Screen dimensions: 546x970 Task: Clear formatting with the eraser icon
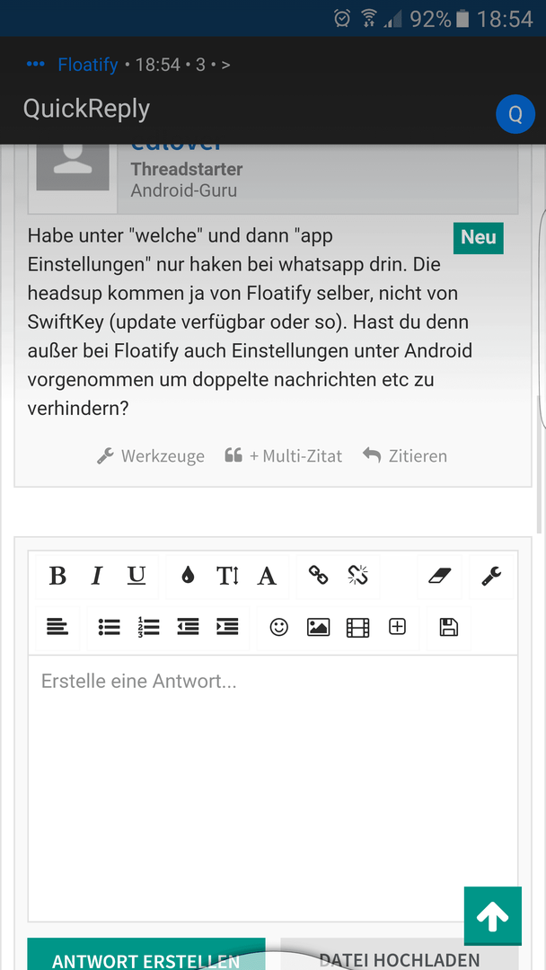click(440, 577)
